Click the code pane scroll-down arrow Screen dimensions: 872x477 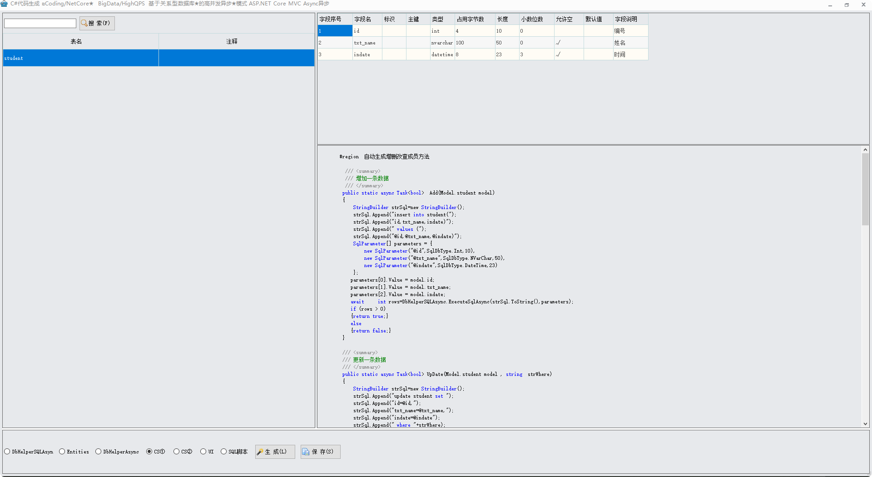[865, 424]
